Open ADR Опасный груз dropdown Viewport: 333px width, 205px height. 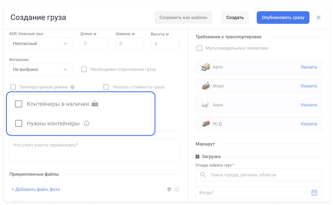(x=41, y=44)
